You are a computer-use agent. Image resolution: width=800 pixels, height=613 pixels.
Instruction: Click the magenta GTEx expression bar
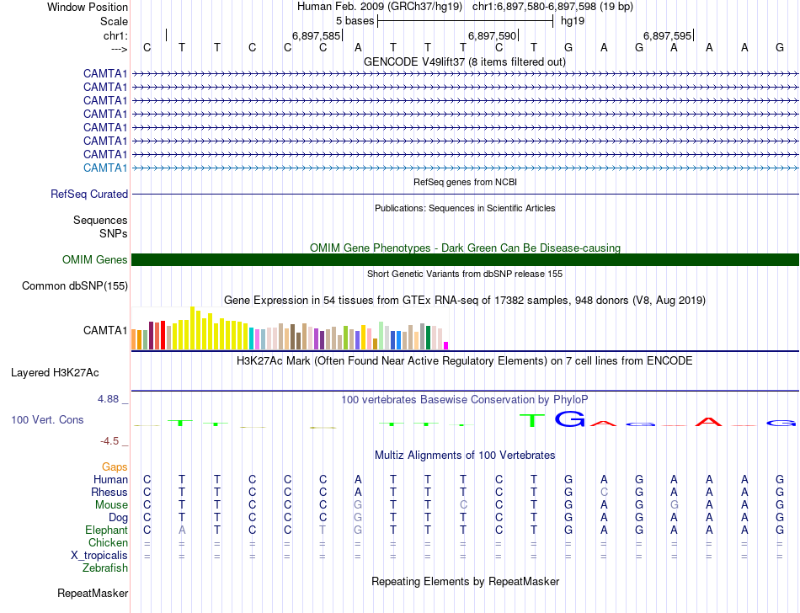[446, 346]
